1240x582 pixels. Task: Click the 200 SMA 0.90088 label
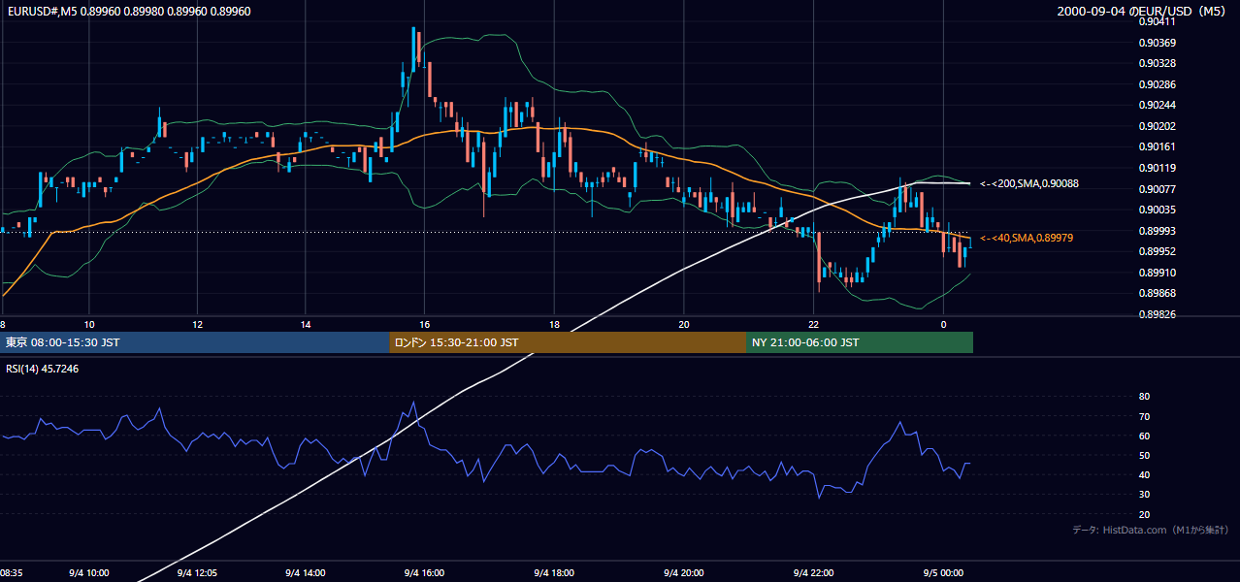click(1028, 183)
